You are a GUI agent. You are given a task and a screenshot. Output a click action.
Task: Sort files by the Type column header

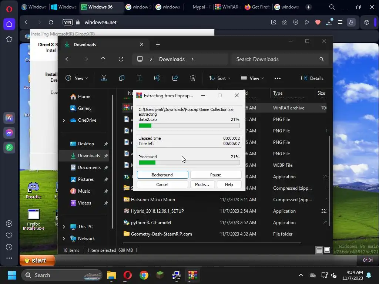278,93
